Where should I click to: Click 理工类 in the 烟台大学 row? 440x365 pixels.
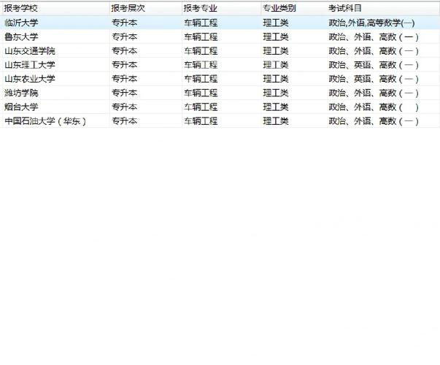pyautogui.click(x=276, y=107)
